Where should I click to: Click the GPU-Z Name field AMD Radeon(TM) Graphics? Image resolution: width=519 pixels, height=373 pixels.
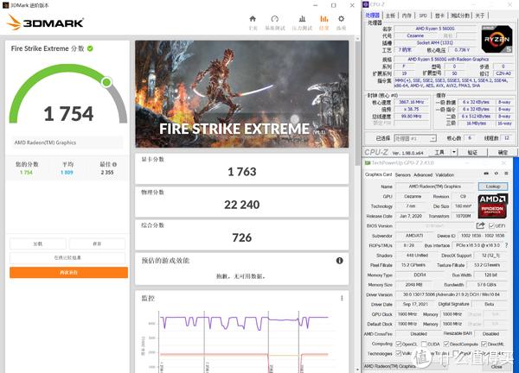tap(435, 186)
